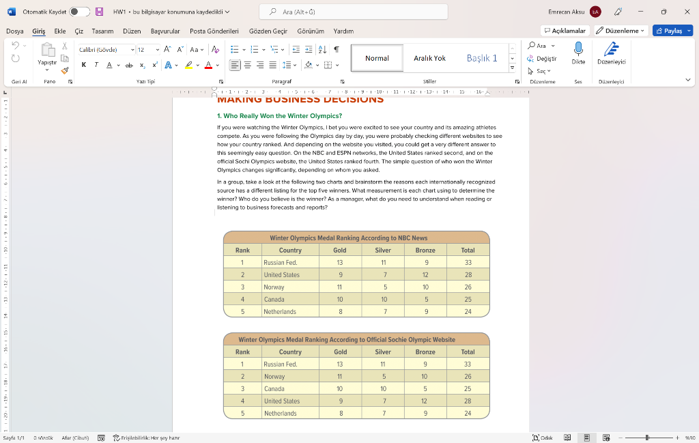Click the save icon in title bar

tap(100, 12)
